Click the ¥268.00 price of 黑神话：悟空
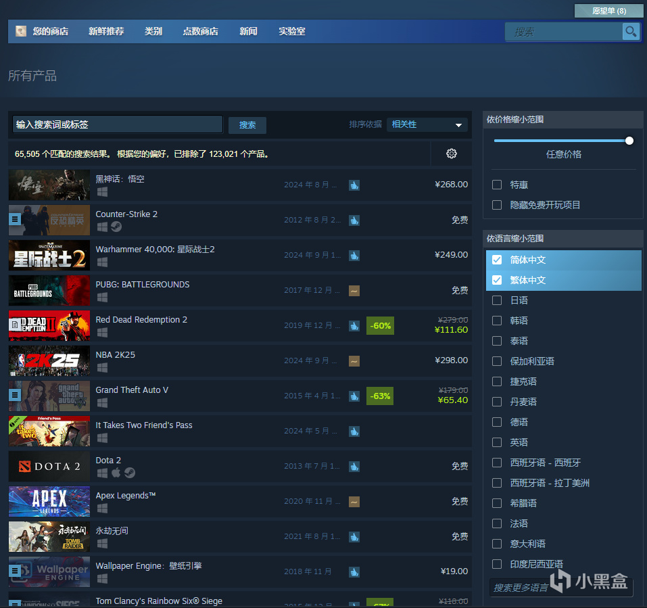This screenshot has height=608, width=647. point(451,185)
